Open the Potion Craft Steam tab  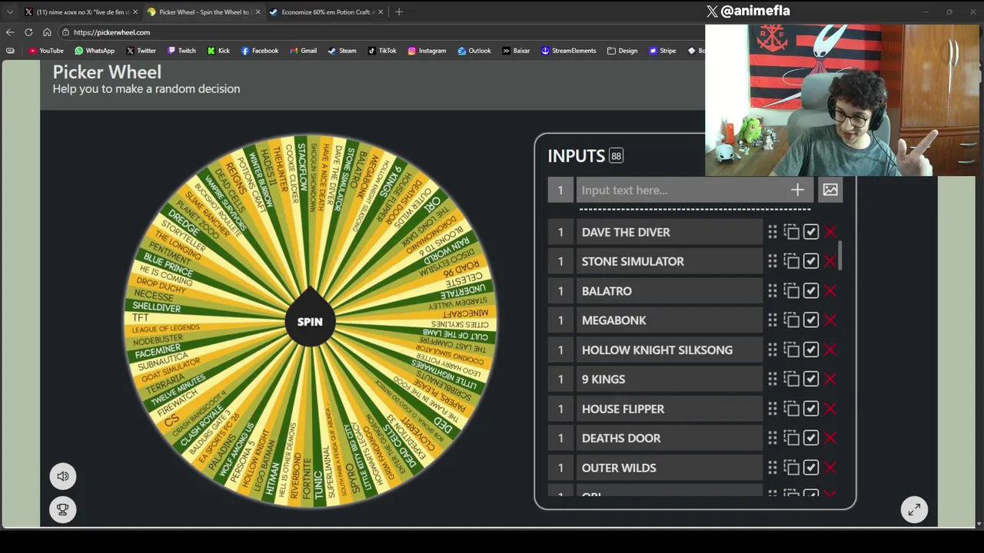coord(327,12)
